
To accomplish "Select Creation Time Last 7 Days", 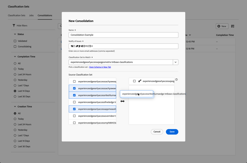I will (15, 135).
